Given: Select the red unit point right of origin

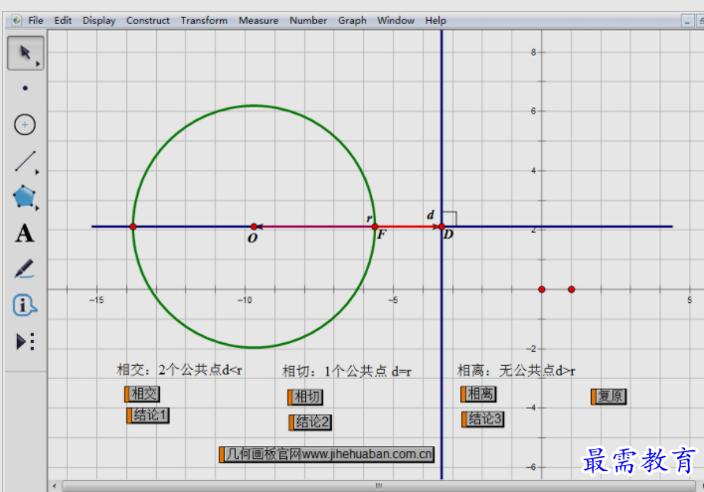Looking at the screenshot, I should 571,289.
